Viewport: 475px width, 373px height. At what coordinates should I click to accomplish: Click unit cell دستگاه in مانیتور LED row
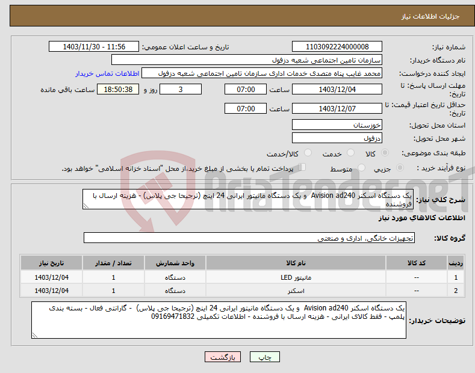pyautogui.click(x=175, y=277)
